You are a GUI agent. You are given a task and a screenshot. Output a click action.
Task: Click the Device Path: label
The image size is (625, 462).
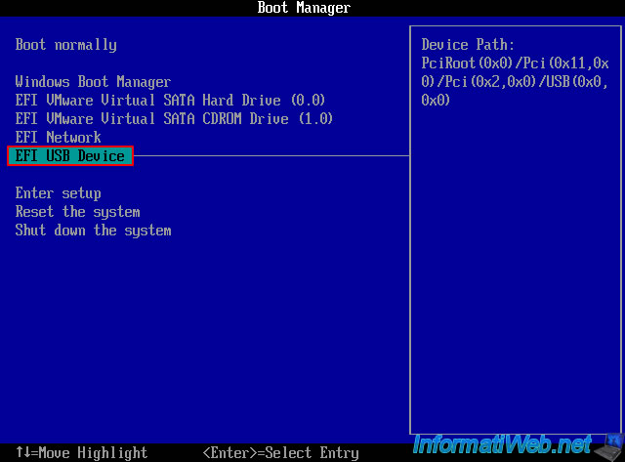click(x=468, y=45)
